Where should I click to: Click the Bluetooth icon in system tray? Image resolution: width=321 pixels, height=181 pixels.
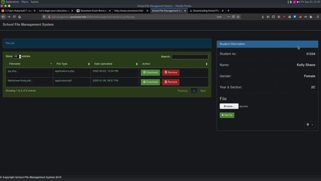[291, 2]
